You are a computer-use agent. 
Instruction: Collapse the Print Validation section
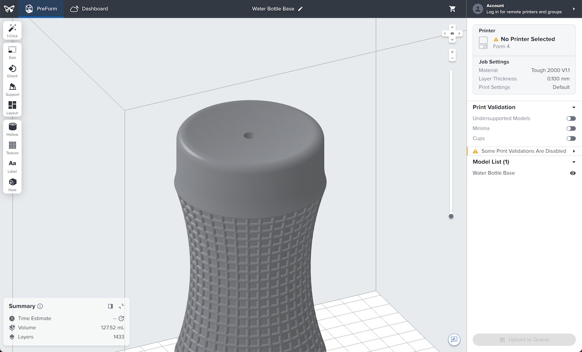pos(574,107)
